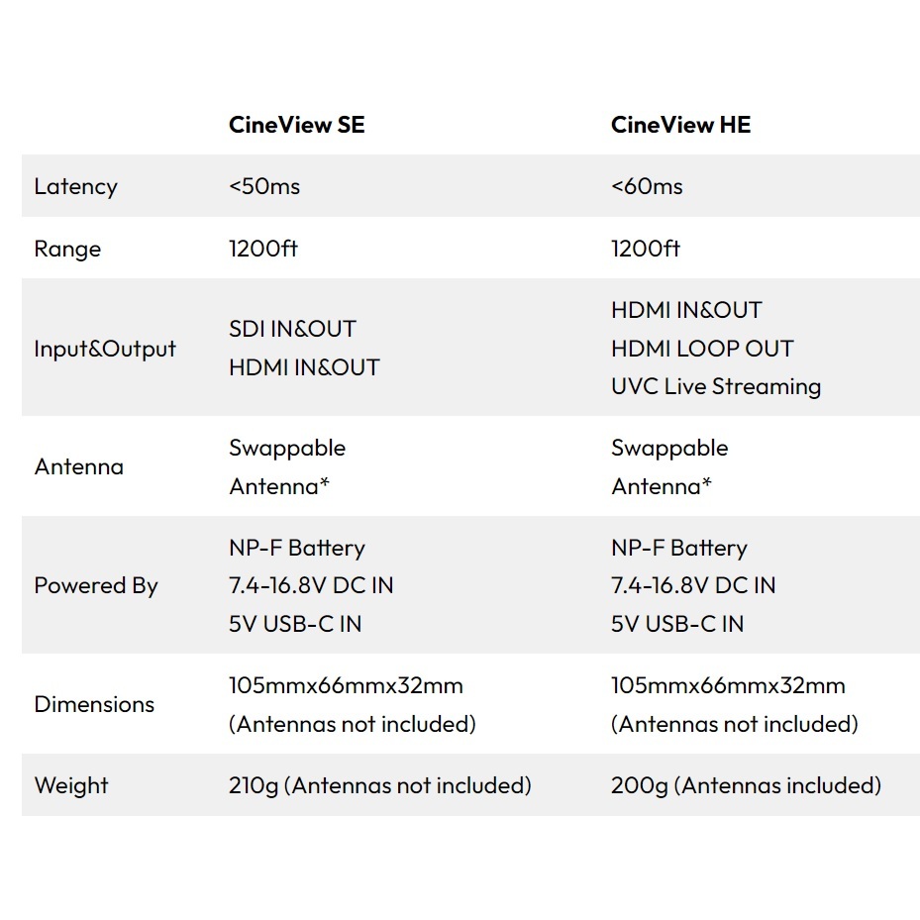Click the 210g weight value
Image resolution: width=920 pixels, height=920 pixels.
pos(380,785)
